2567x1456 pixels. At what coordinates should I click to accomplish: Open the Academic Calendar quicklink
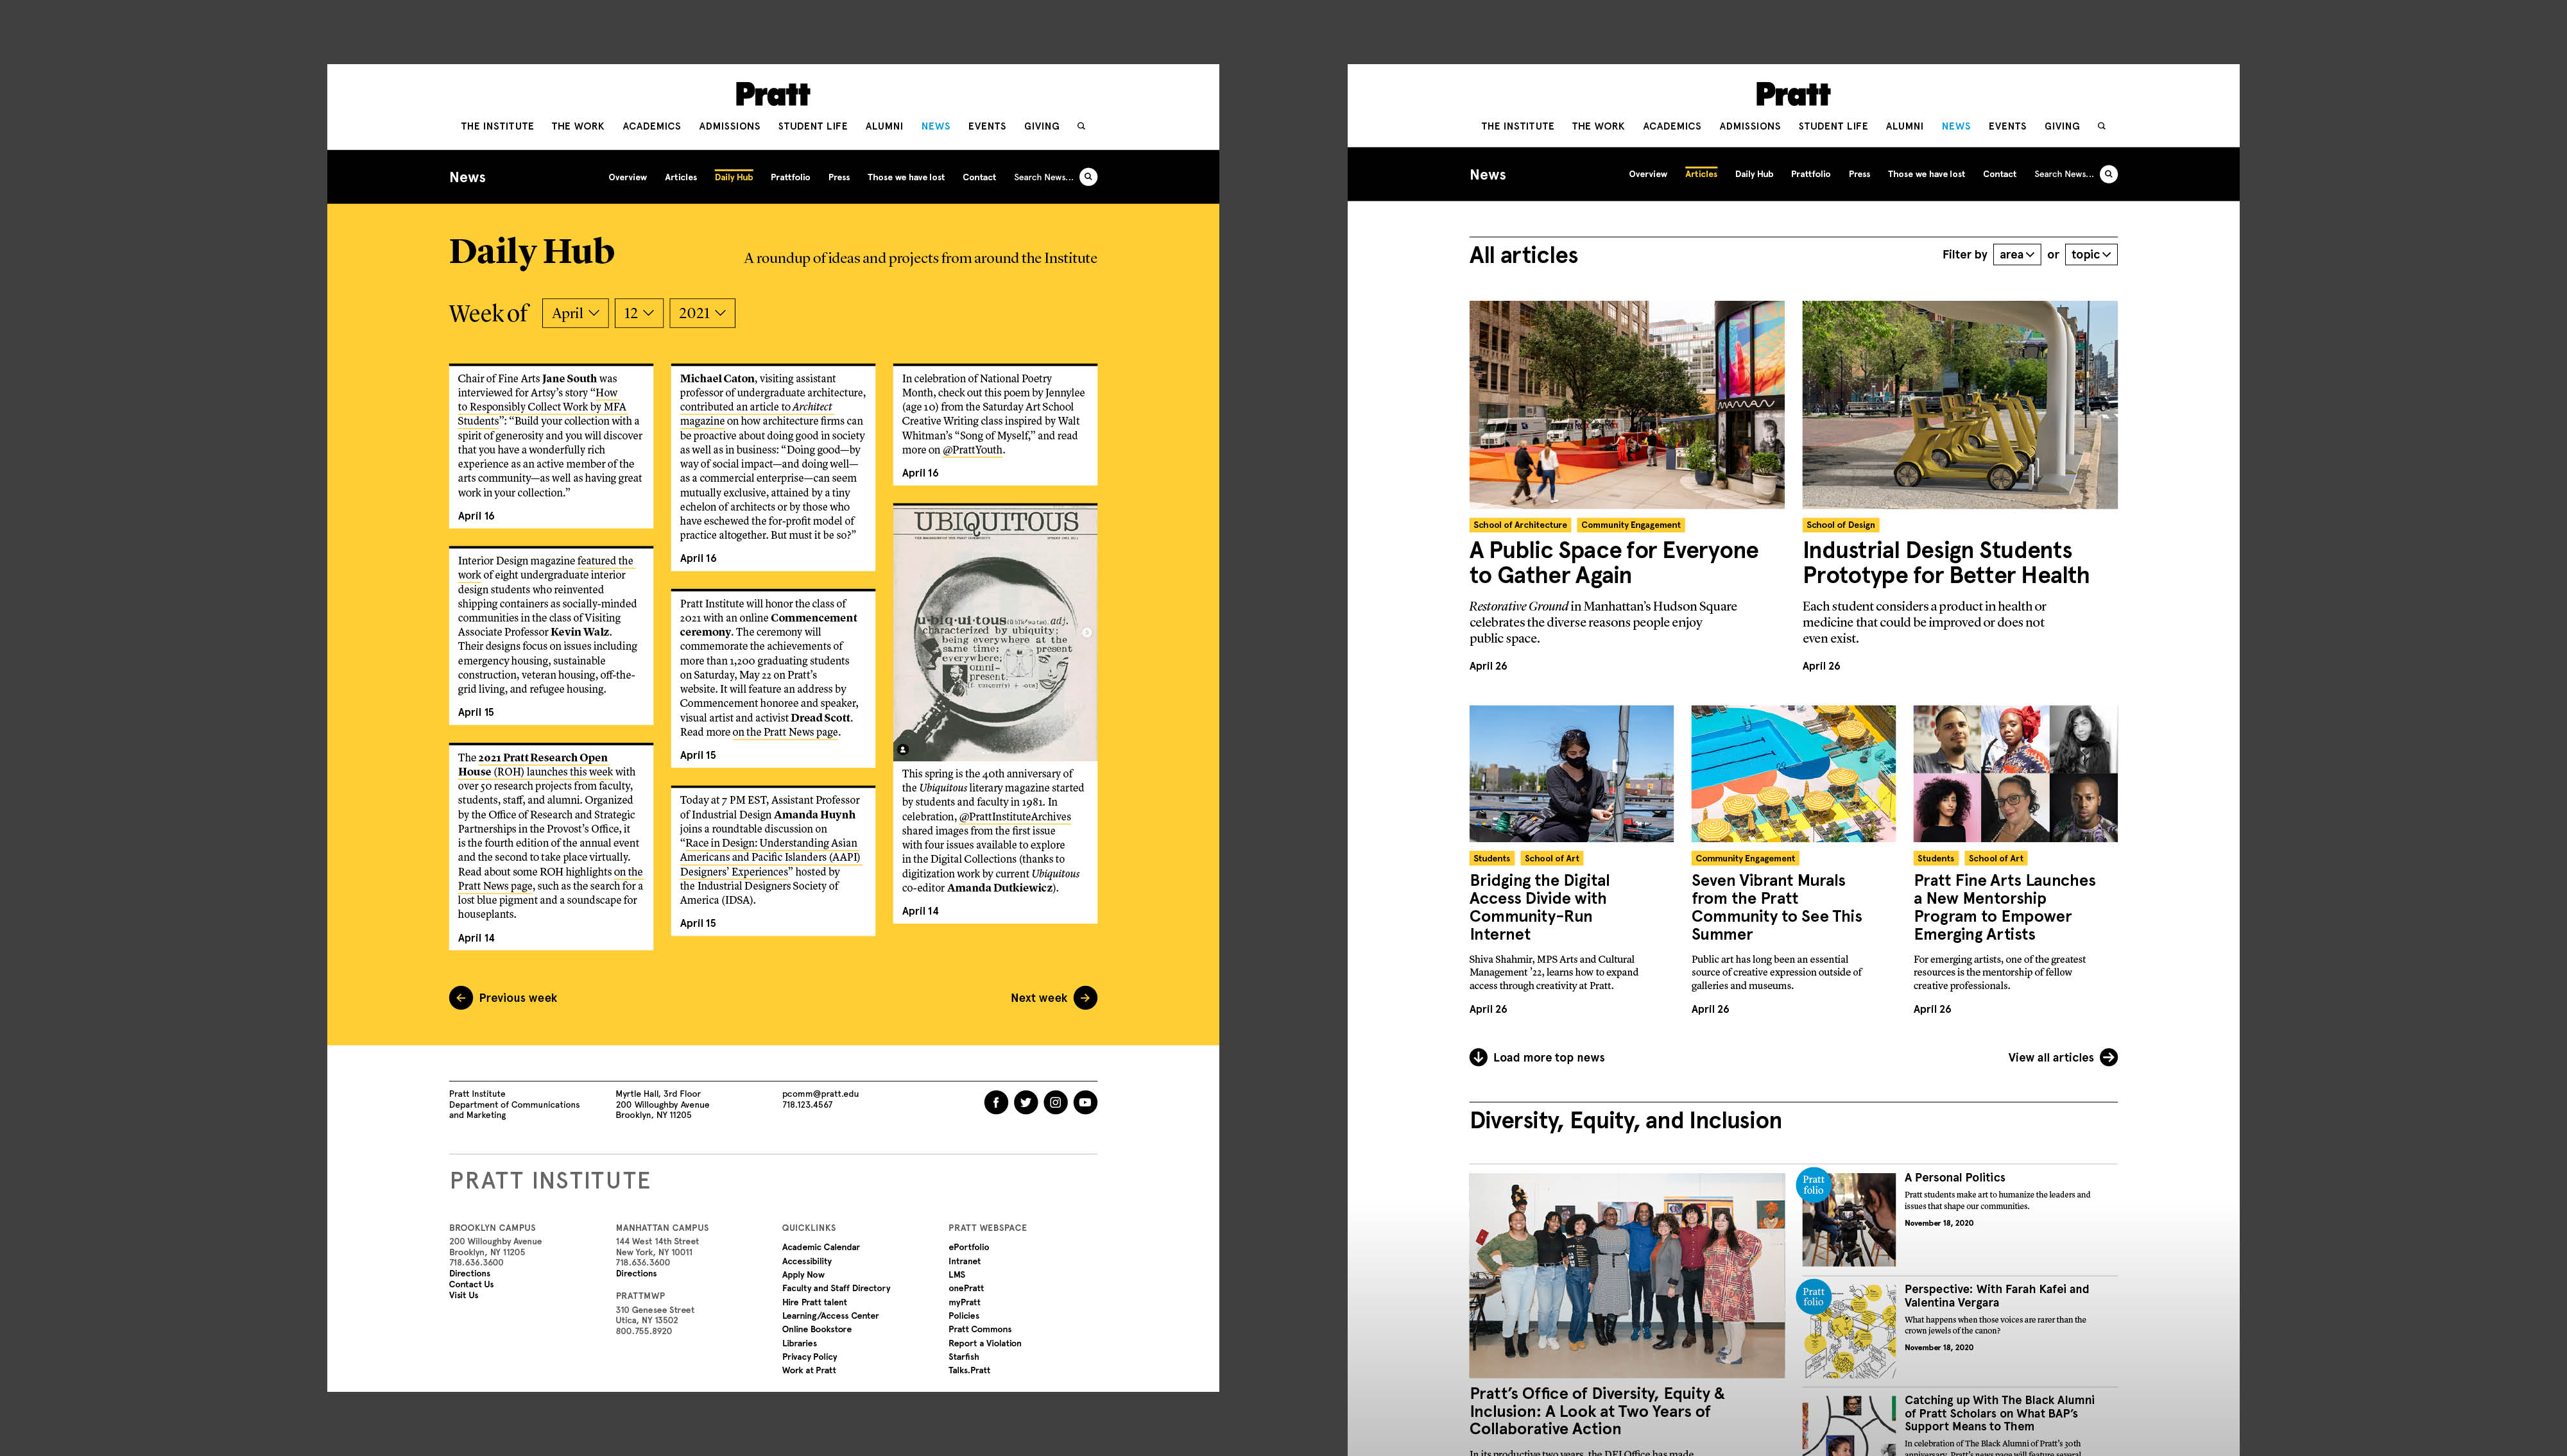click(x=820, y=1247)
